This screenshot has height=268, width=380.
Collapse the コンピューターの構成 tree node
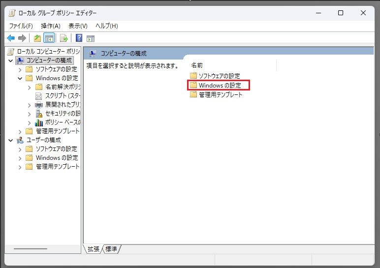tap(11, 60)
